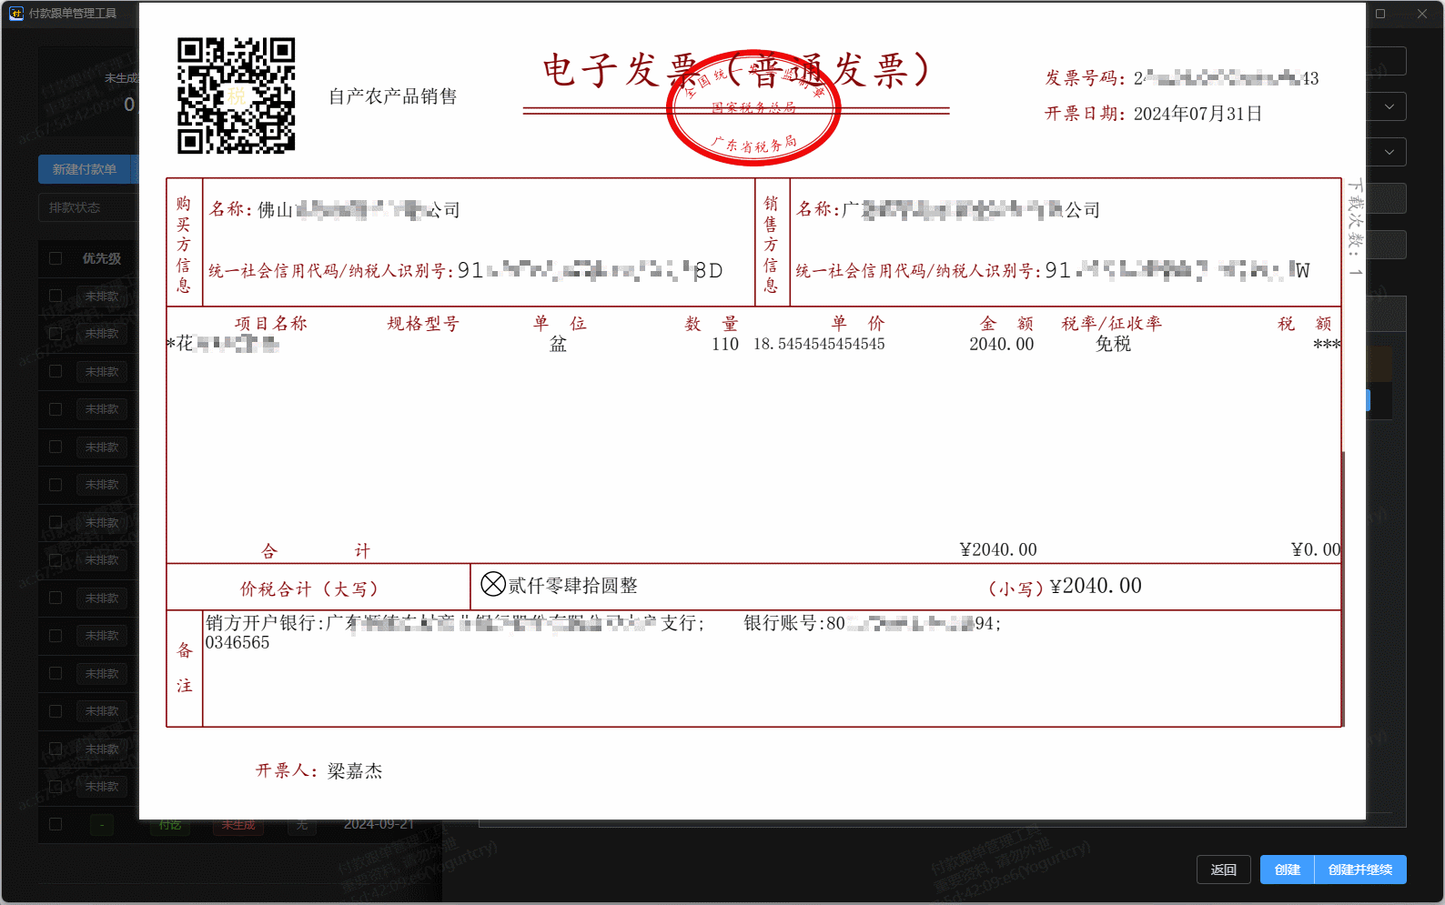
Task: Click the 发票号码 label
Action: point(1085,78)
